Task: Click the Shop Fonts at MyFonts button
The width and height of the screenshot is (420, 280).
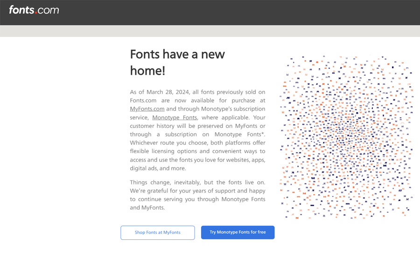Action: 158,232
